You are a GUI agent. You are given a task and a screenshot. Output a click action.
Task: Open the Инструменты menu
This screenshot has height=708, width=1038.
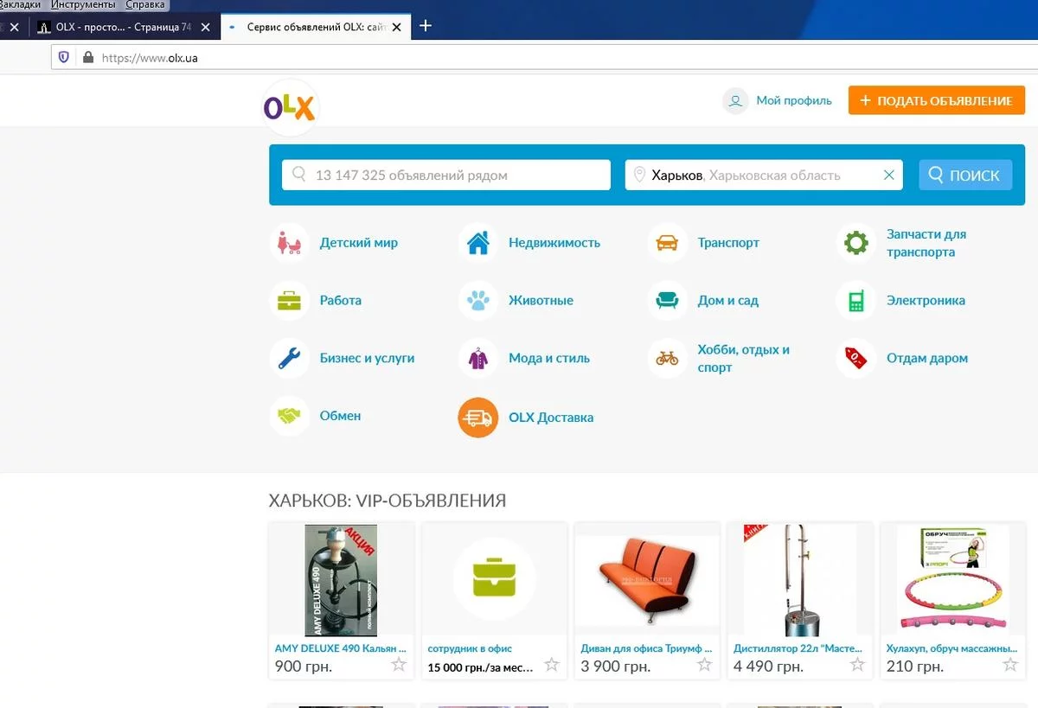pos(82,4)
